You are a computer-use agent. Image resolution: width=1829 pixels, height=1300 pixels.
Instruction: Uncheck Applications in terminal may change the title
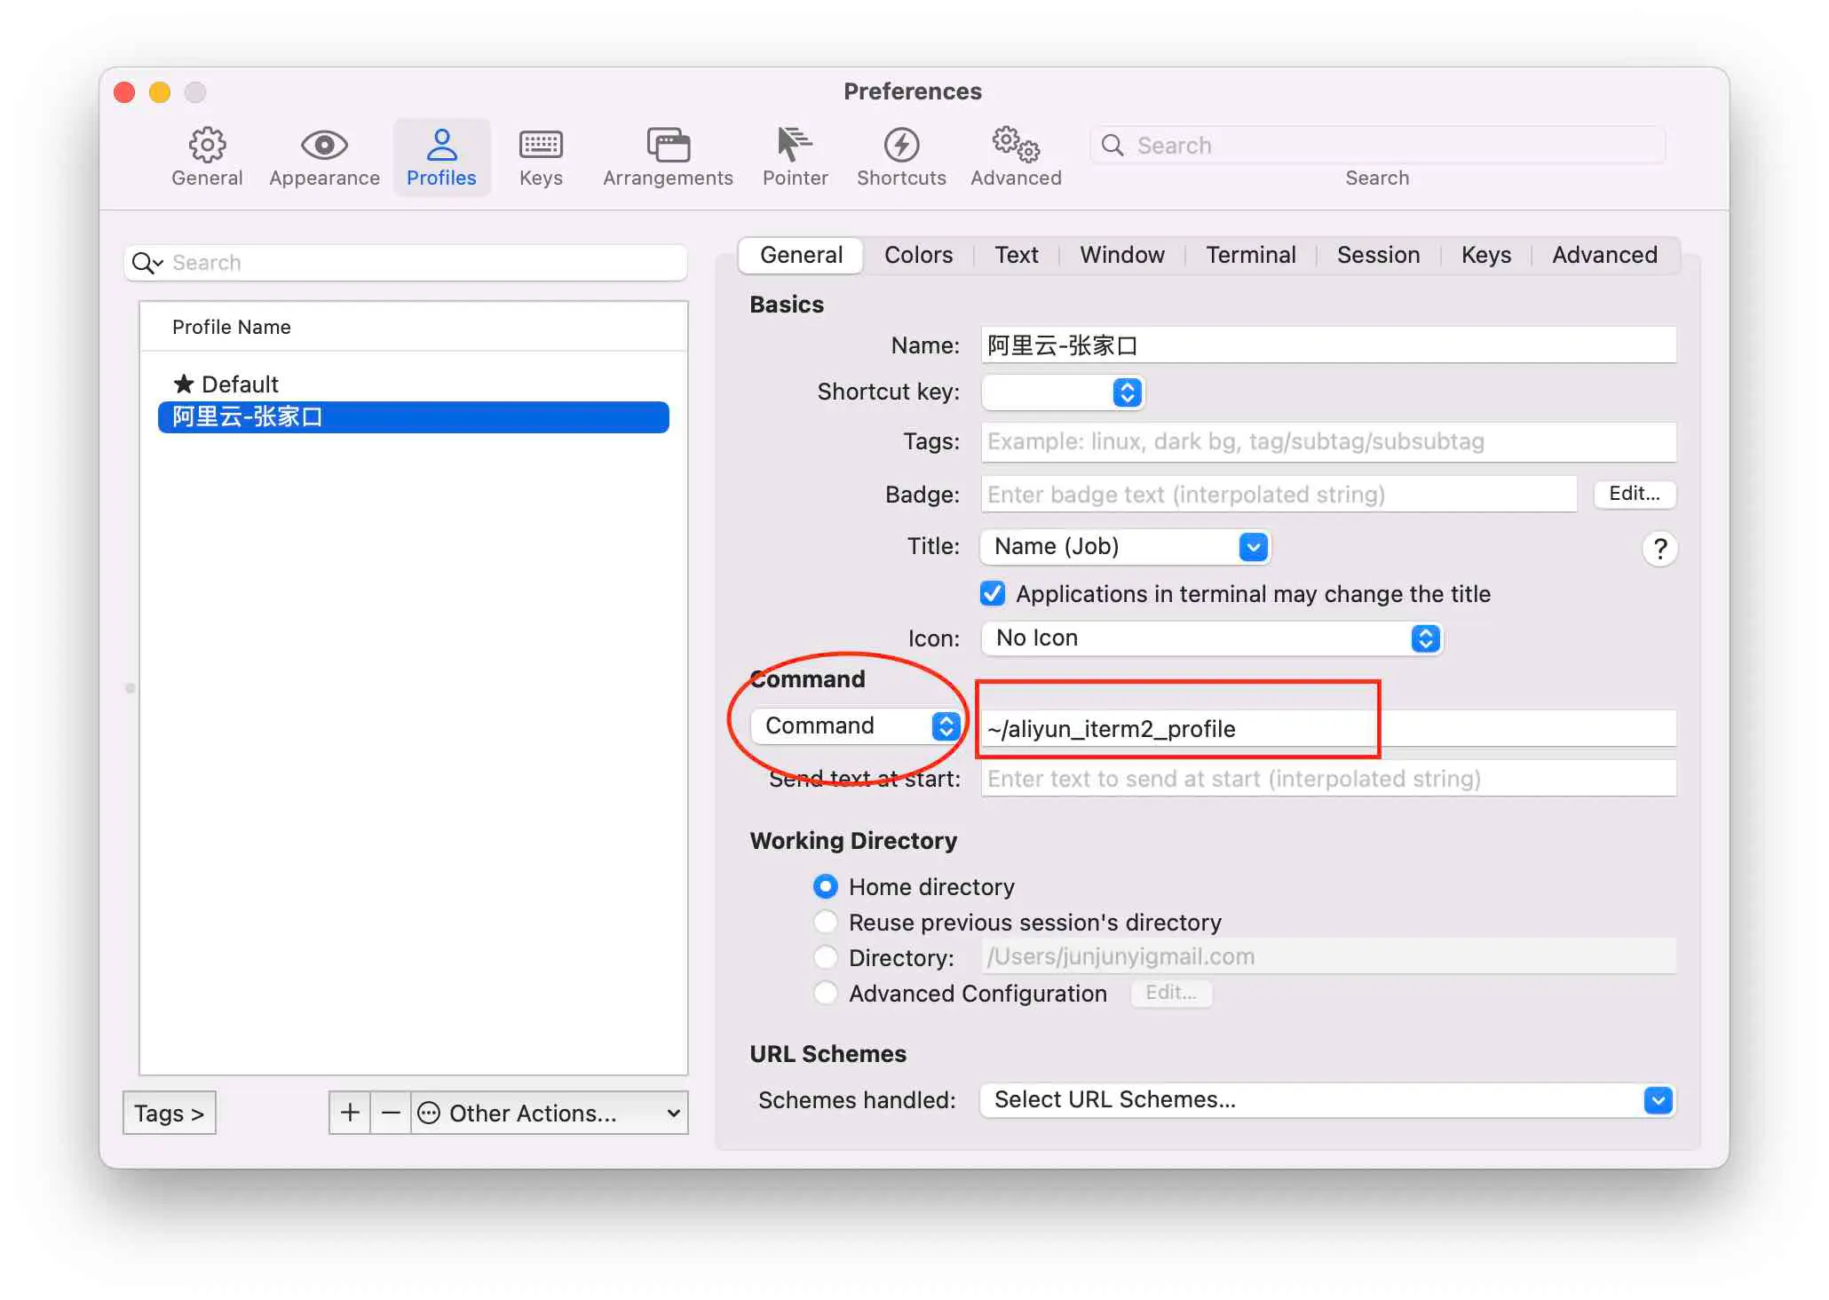coord(992,593)
